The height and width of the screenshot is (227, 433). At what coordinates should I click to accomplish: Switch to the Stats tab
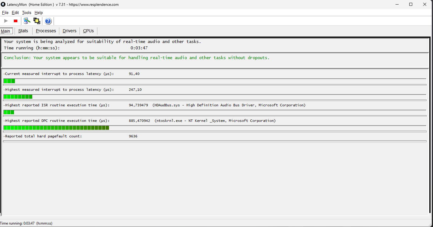(x=23, y=31)
